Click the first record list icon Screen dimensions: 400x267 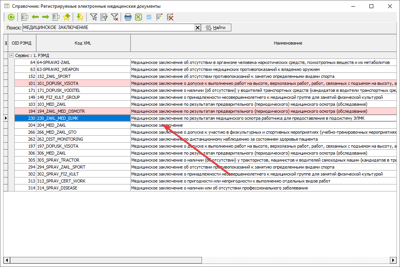click(x=25, y=17)
